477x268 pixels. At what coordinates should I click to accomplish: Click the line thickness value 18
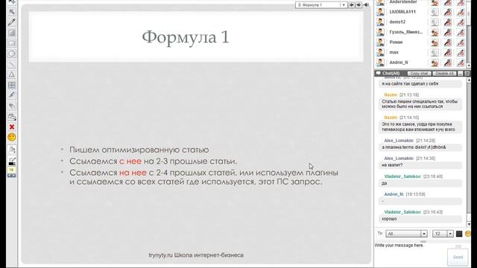(12, 170)
